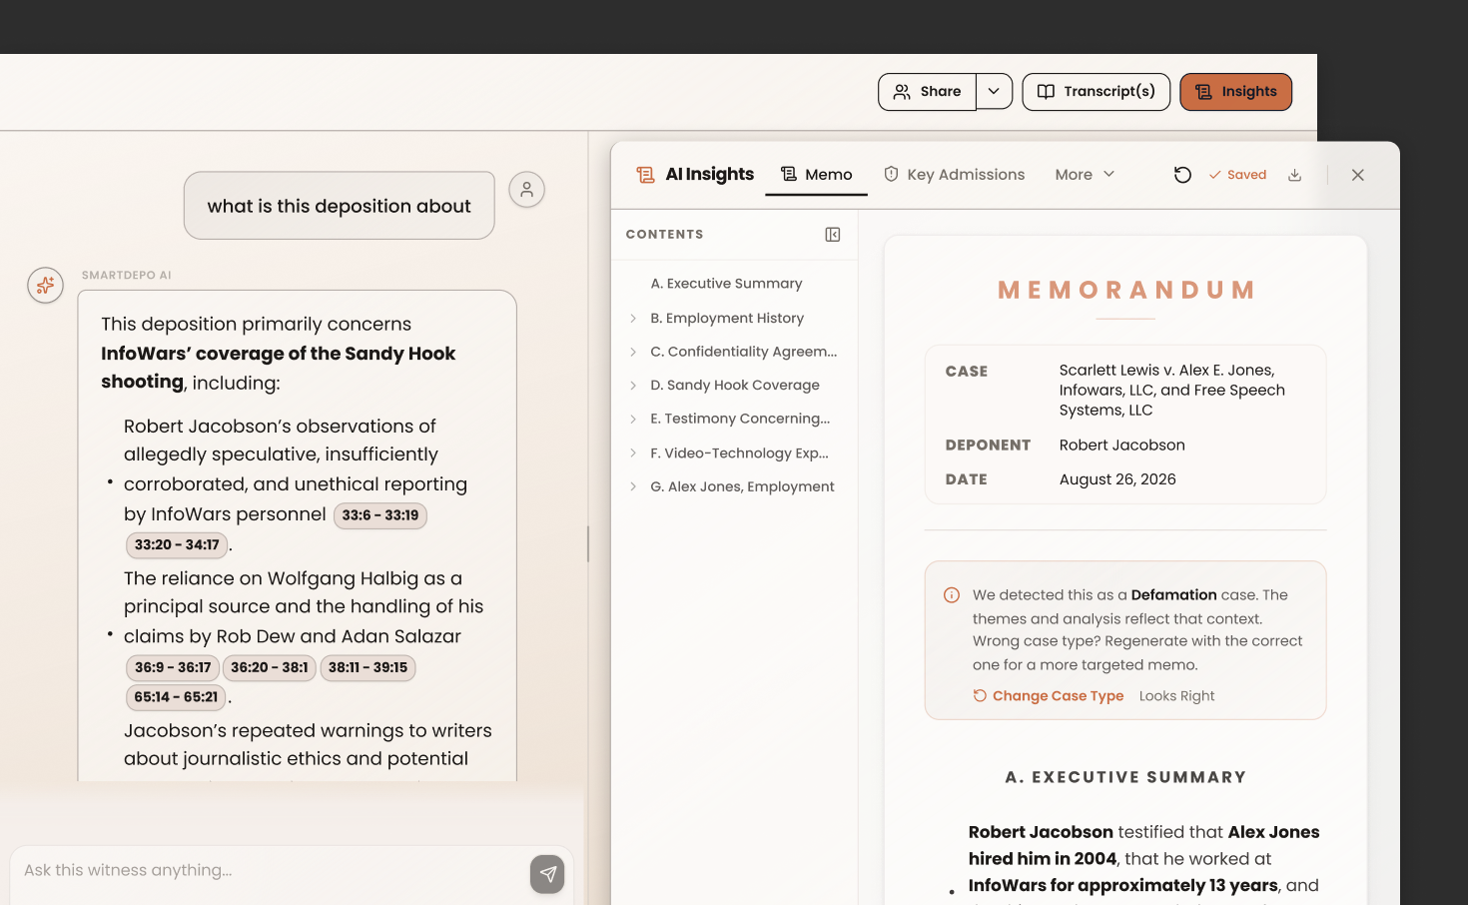
Task: Click the Saved status indicator
Action: tap(1237, 175)
